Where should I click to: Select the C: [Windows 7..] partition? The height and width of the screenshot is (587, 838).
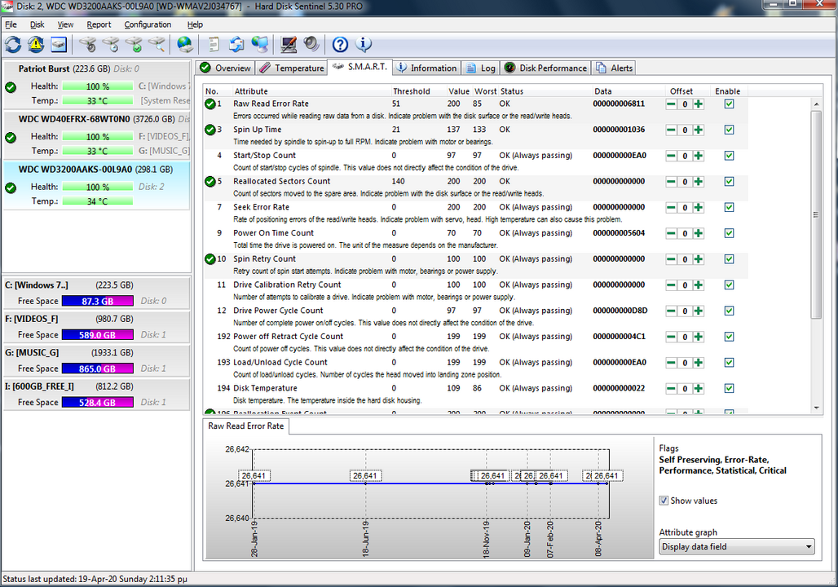97,293
